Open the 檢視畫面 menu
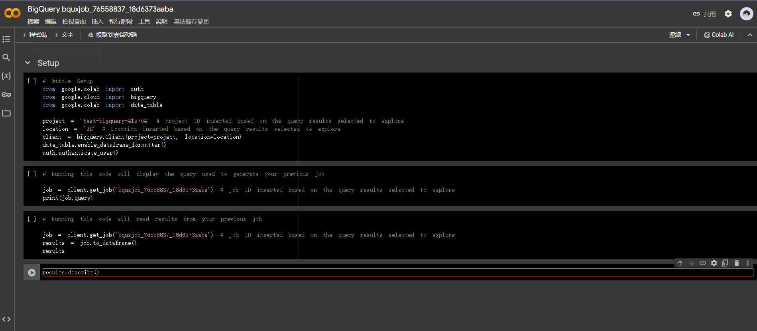757x331 pixels. tap(74, 22)
